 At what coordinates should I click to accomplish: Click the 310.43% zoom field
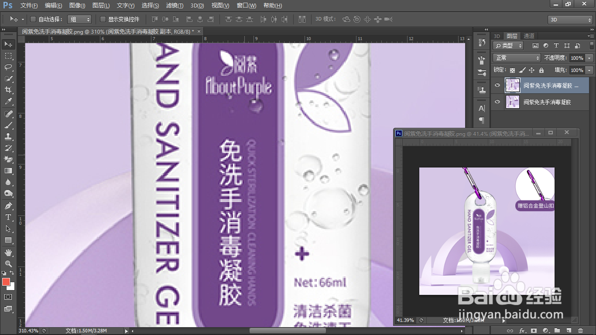[x=28, y=331]
